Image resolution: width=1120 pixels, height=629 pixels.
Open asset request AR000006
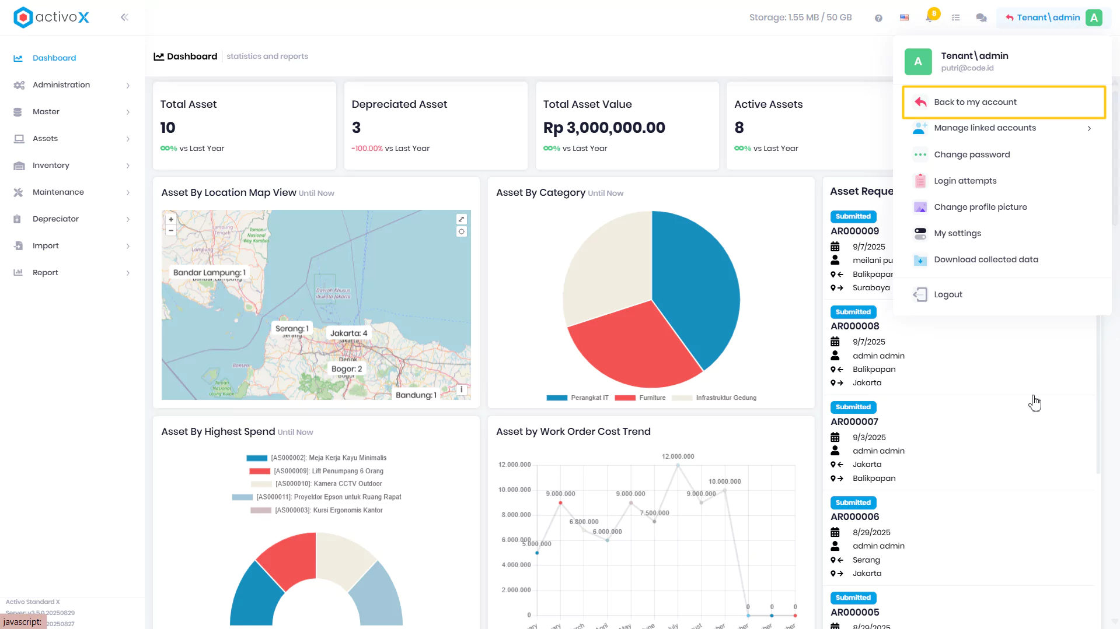tap(854, 516)
